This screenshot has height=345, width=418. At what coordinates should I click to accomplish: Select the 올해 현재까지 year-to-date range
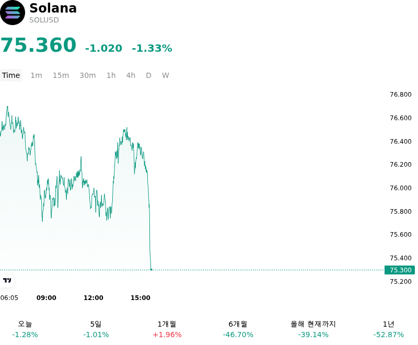pyautogui.click(x=313, y=329)
